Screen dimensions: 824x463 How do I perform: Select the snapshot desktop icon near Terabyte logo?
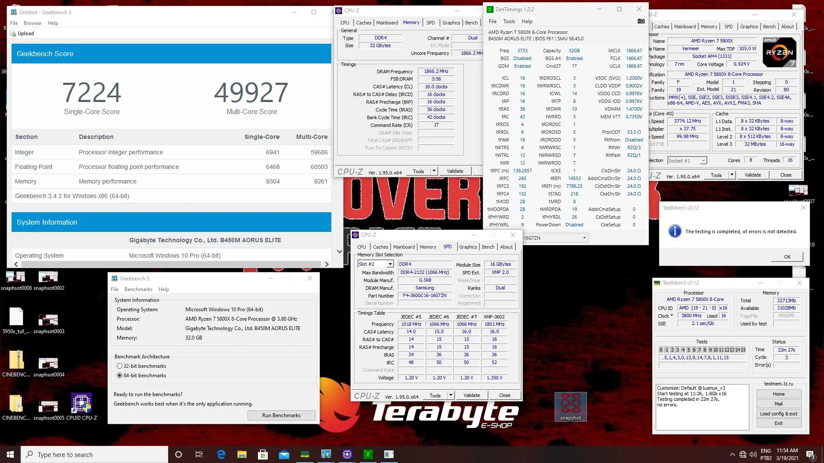coord(571,407)
